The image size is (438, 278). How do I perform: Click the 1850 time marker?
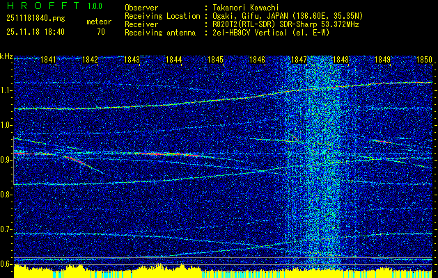[424, 60]
